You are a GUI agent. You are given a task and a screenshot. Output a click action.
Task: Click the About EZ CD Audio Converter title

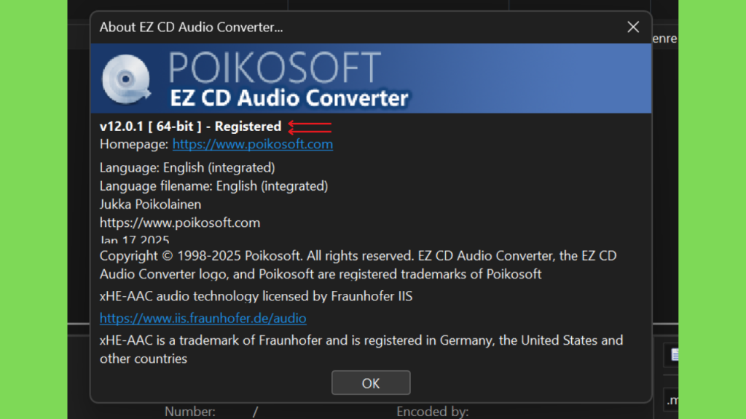pyautogui.click(x=191, y=27)
